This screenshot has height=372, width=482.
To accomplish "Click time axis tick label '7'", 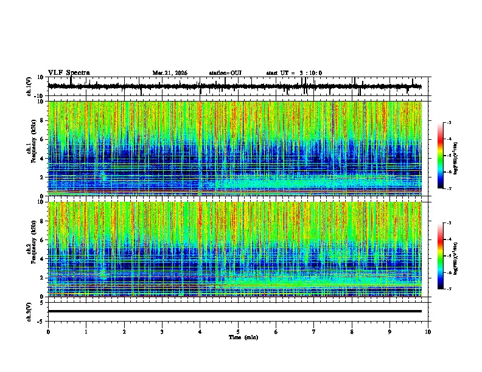I will [x=314, y=332].
